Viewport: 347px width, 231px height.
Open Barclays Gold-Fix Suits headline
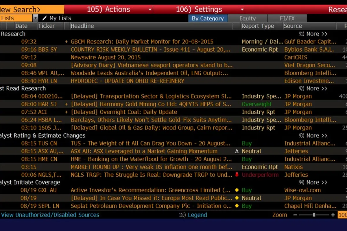[151, 120]
